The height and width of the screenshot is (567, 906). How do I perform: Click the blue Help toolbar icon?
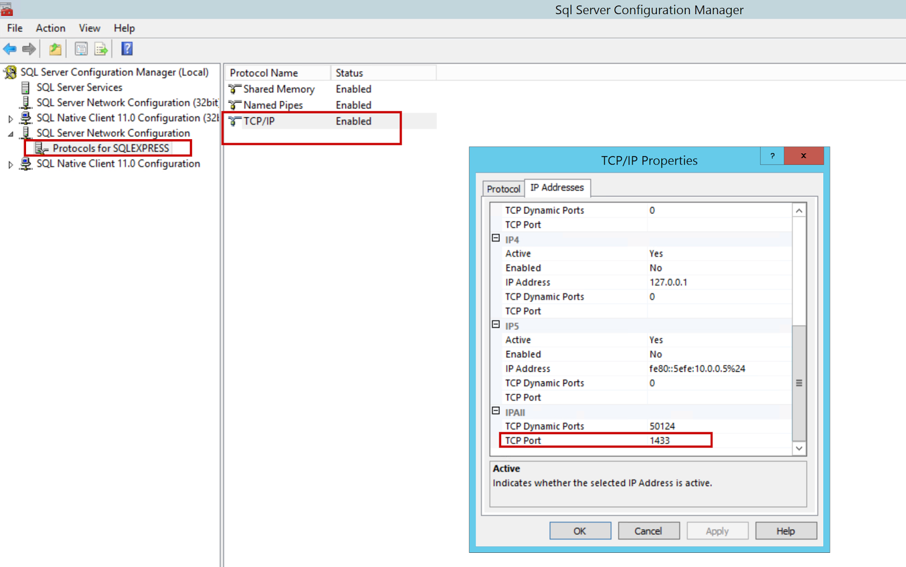(x=127, y=49)
